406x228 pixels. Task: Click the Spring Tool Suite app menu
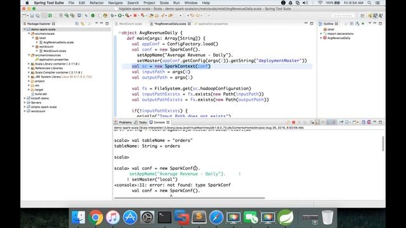click(49, 3)
